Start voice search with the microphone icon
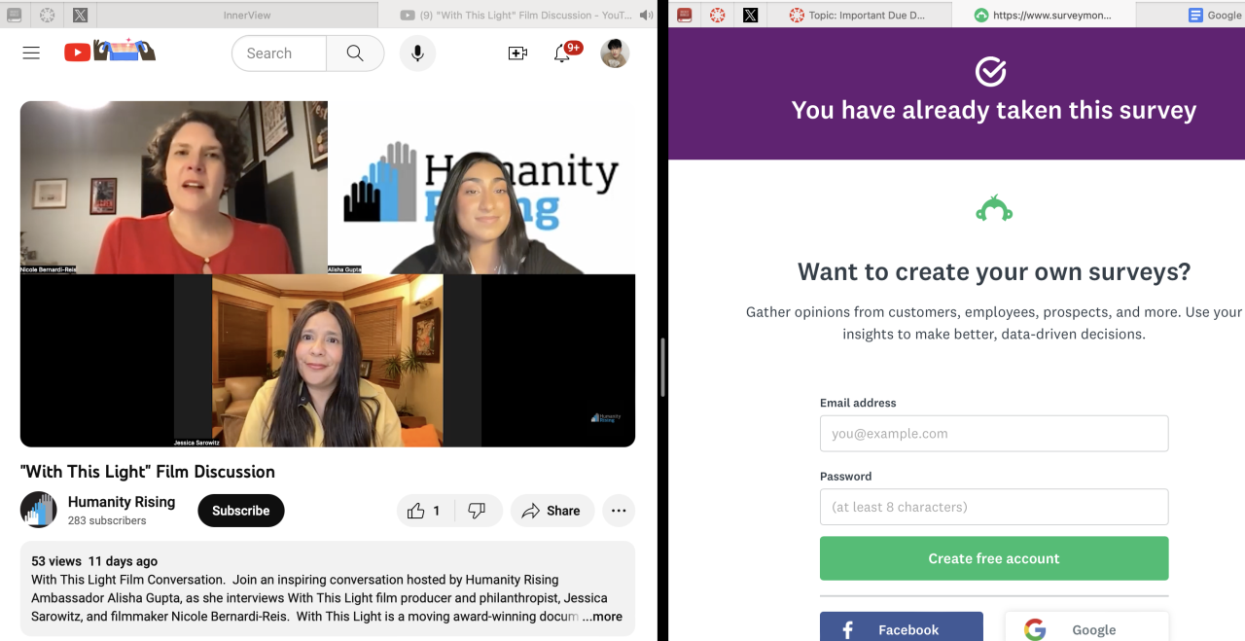Image resolution: width=1245 pixels, height=641 pixels. [x=417, y=53]
